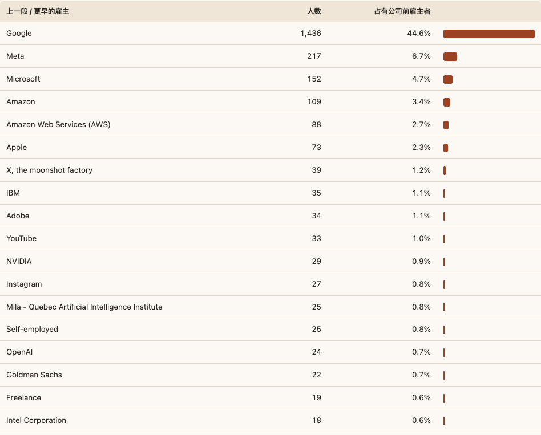Screen dimensions: 541x435
Task: Select the Intel Corporation employer name
Action: (x=36, y=421)
